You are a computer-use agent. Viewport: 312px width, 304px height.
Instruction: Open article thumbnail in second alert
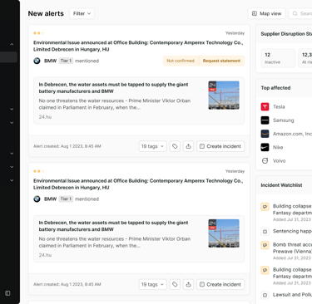[224, 233]
